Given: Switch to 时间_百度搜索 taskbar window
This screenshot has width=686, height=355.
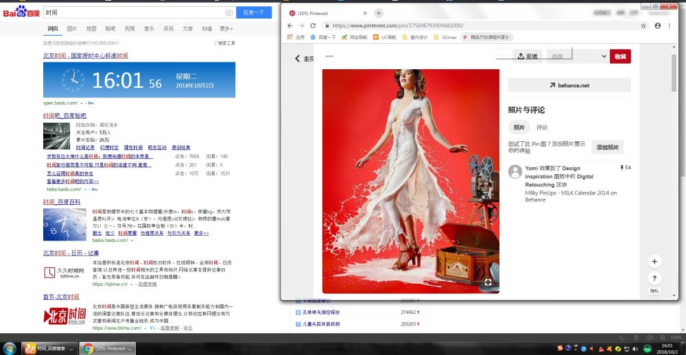Looking at the screenshot, I should pos(50,348).
